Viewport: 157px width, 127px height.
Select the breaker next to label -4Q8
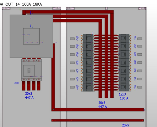(x=124, y=87)
